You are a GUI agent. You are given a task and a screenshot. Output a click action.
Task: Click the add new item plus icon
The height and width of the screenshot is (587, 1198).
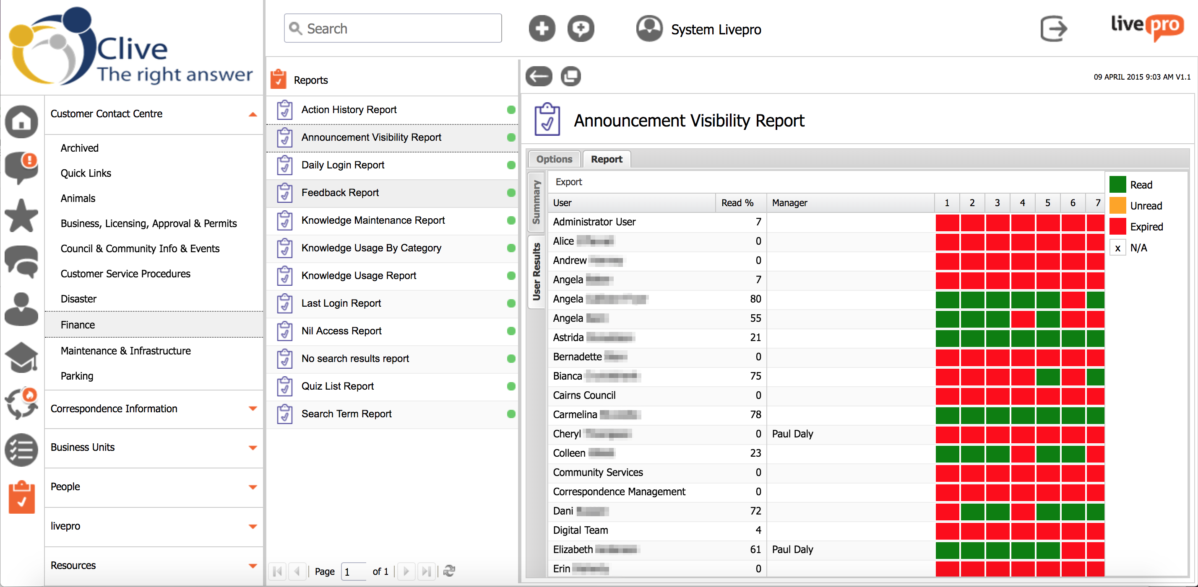point(542,28)
